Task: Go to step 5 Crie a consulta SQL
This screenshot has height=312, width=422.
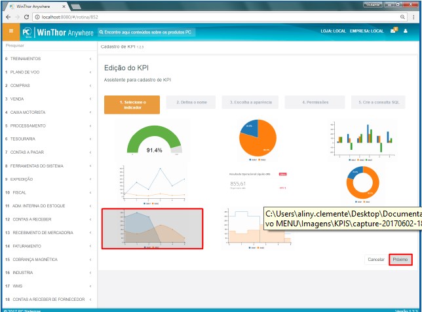Action: tap(378, 103)
